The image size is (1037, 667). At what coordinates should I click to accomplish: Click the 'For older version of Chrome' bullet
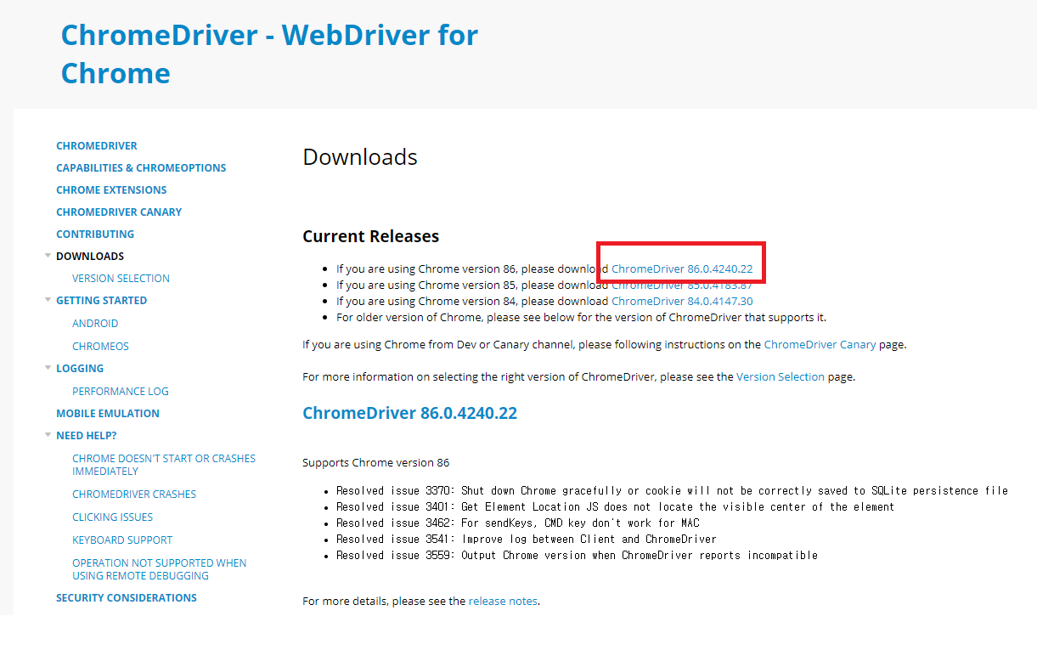point(581,317)
